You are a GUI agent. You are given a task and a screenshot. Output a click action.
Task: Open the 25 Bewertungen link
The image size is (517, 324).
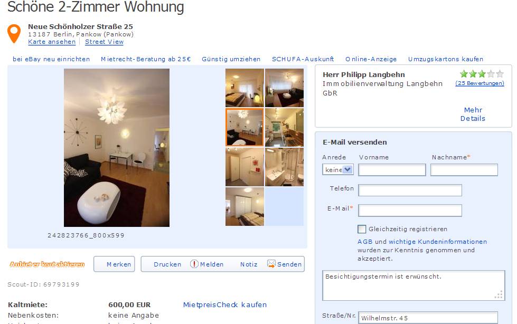[480, 83]
